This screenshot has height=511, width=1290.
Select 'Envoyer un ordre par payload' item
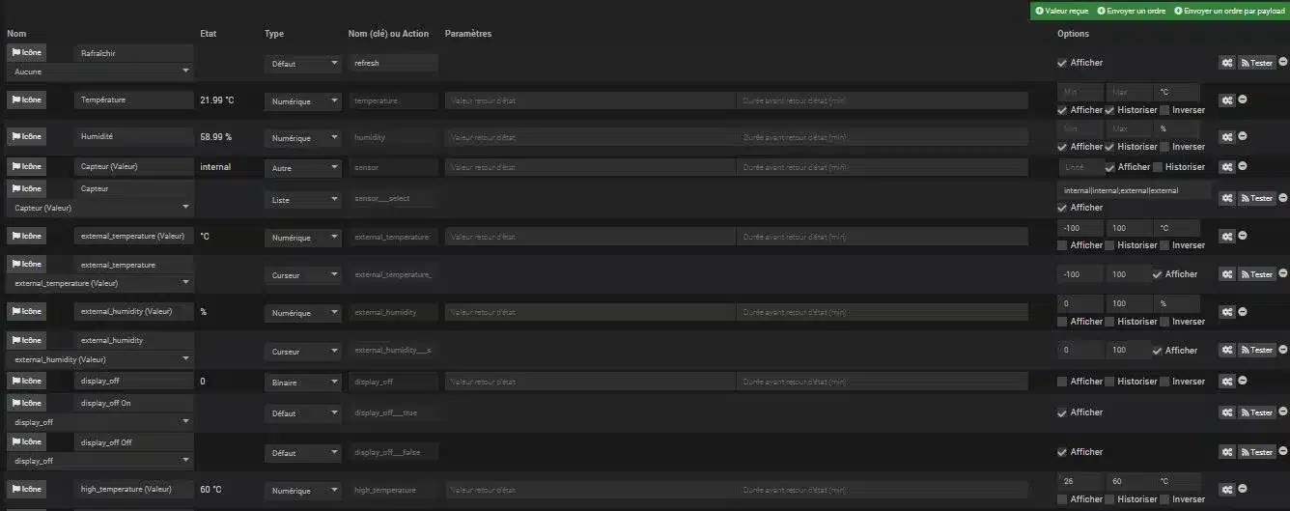pos(1229,11)
